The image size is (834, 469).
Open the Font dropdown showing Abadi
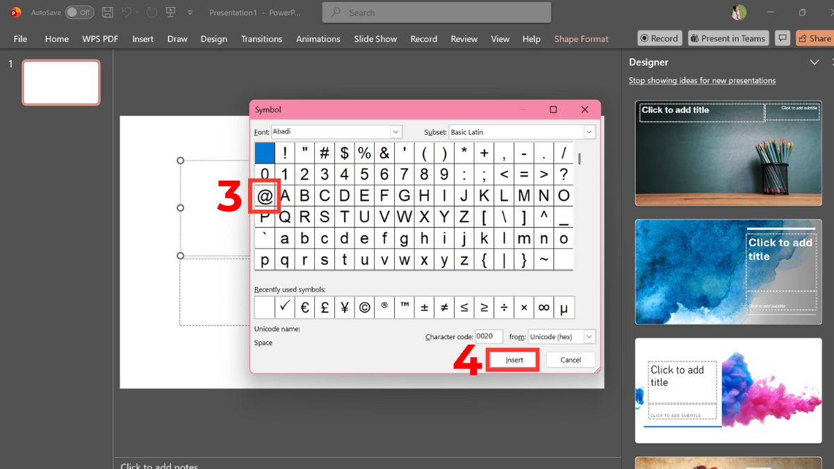point(395,131)
